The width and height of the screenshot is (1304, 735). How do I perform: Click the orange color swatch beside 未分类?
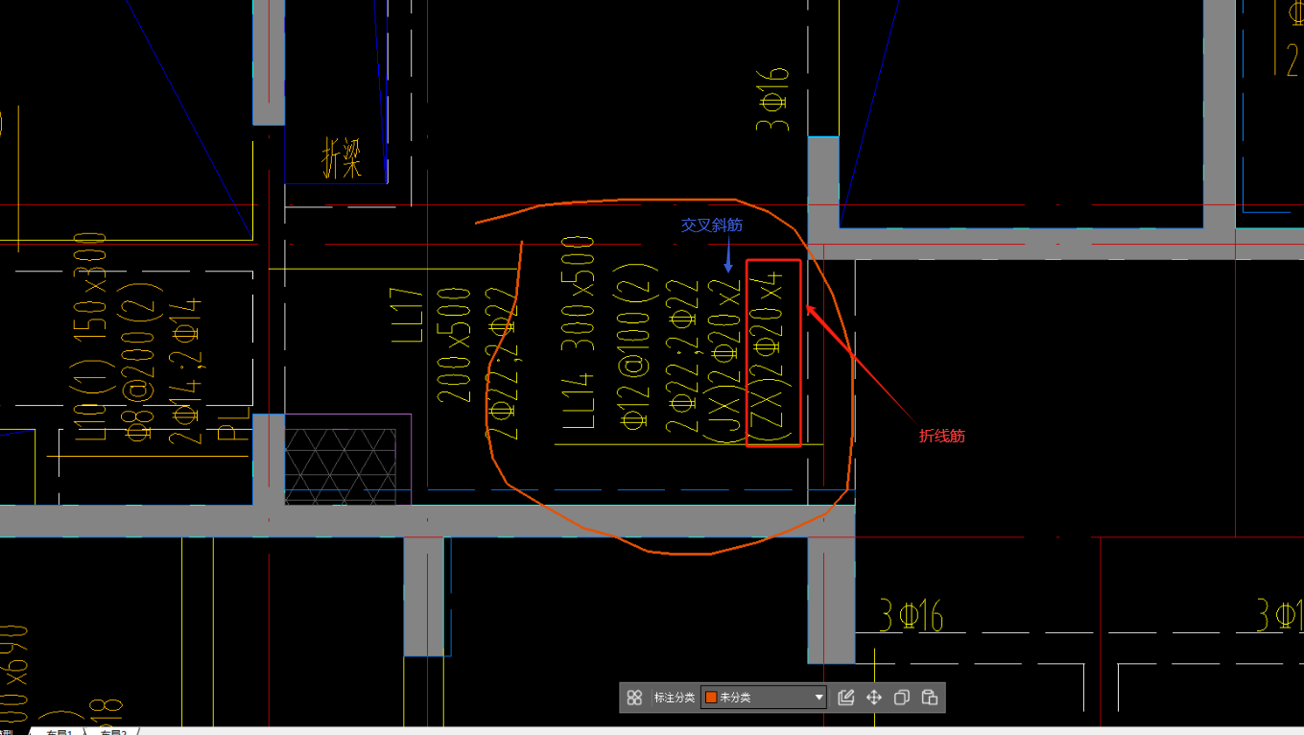[x=711, y=698]
